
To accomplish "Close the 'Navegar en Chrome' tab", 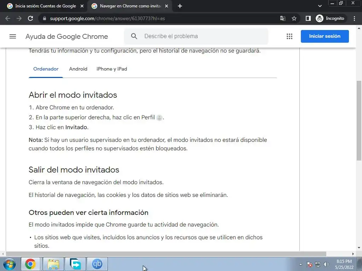I will (x=167, y=6).
